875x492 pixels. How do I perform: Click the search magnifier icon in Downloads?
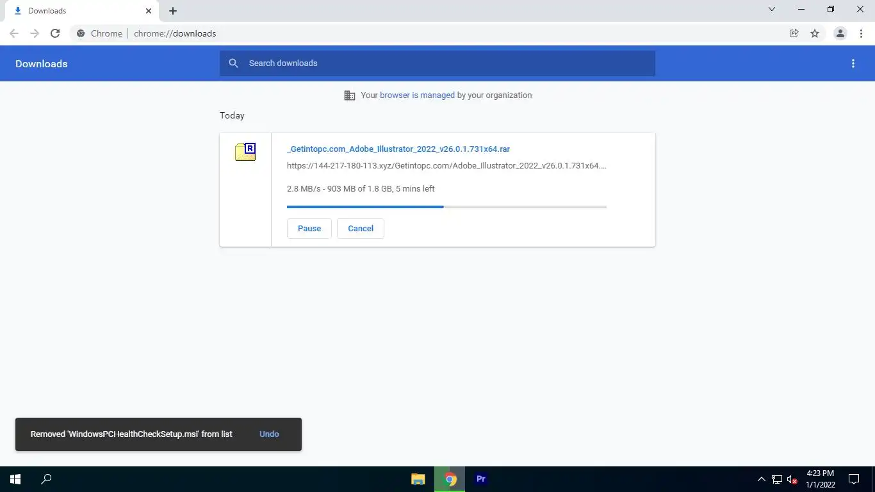point(234,63)
